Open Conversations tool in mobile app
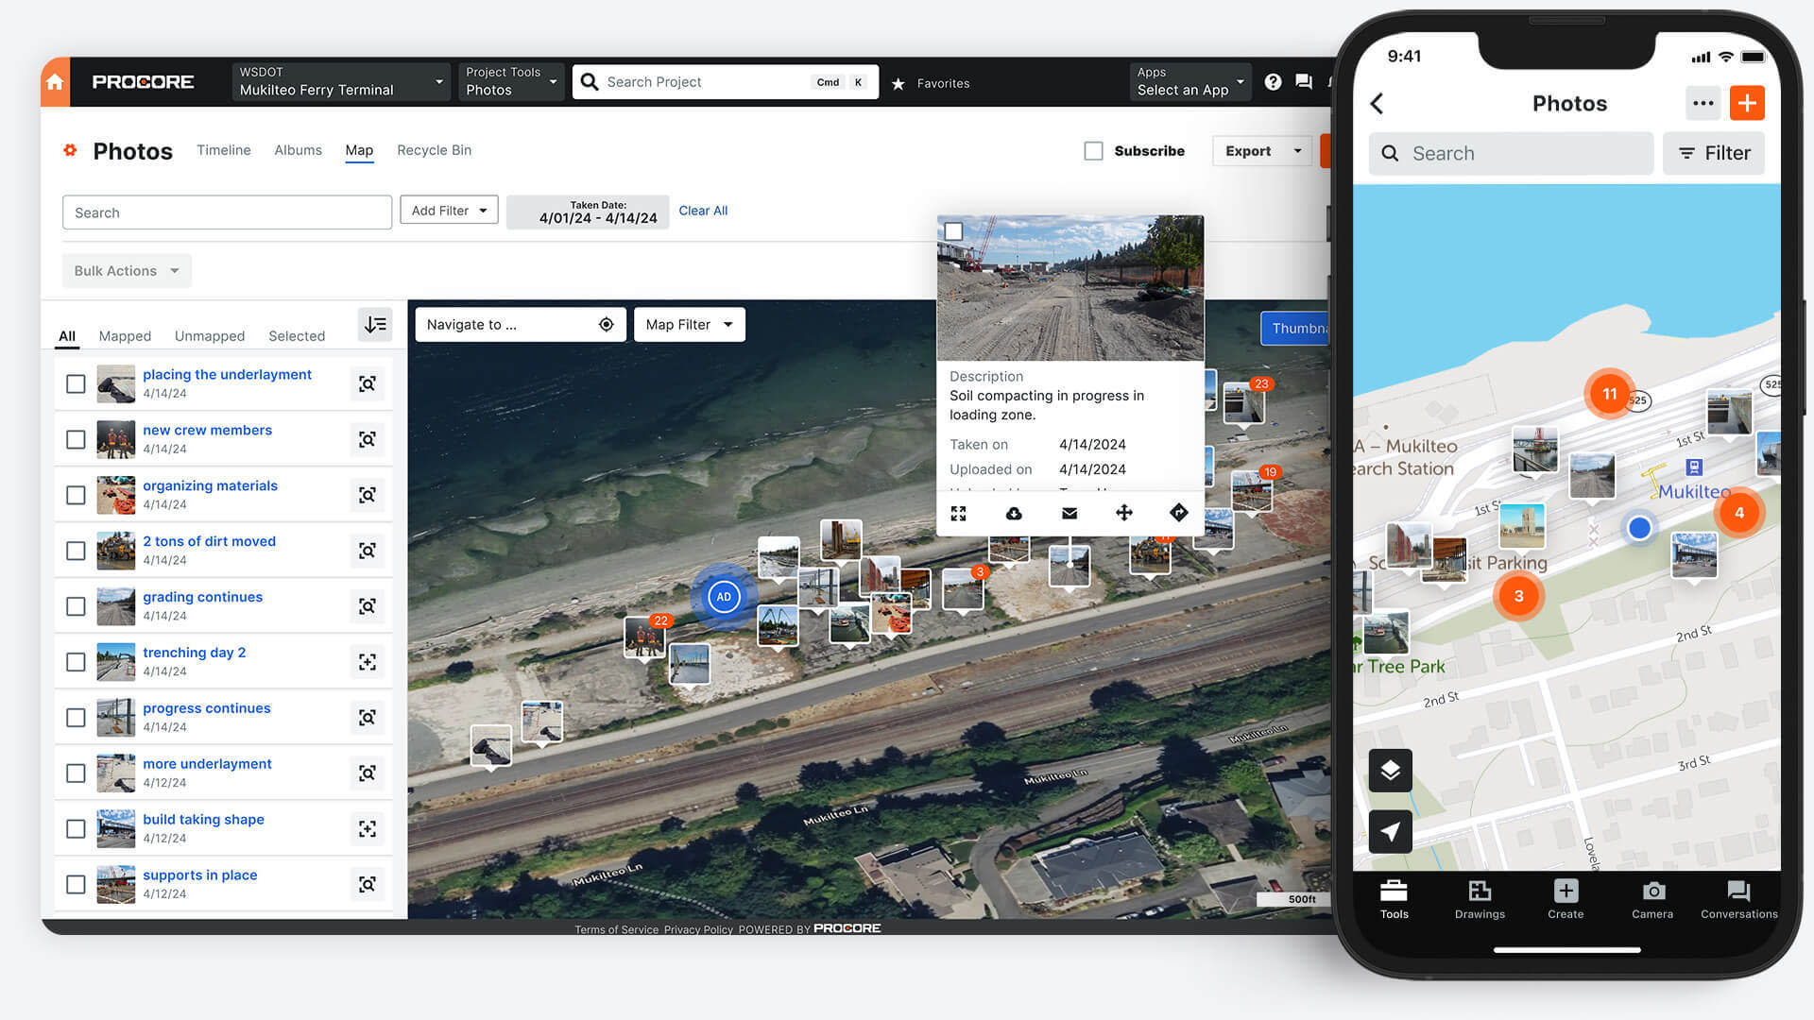This screenshot has width=1814, height=1020. 1740,896
